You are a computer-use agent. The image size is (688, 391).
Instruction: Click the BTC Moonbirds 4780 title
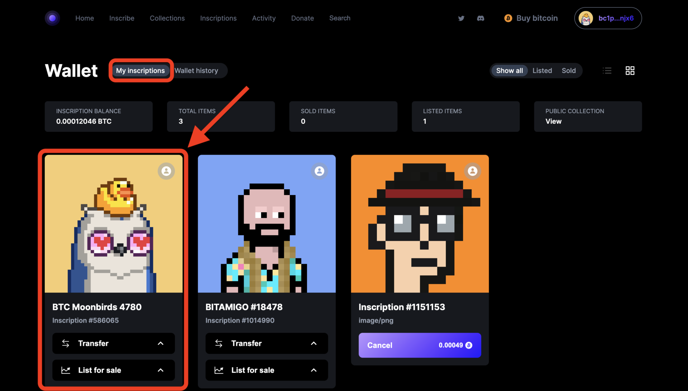point(97,307)
